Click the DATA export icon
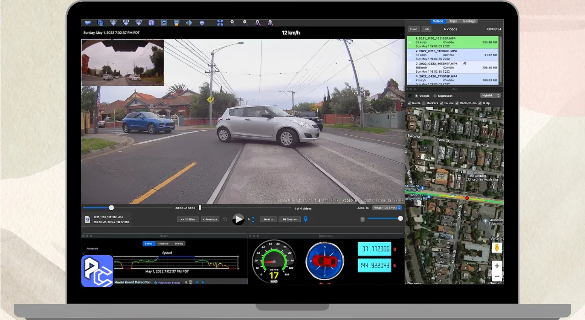 click(x=113, y=22)
